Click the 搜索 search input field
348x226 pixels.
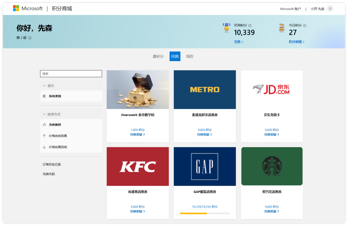pos(71,74)
